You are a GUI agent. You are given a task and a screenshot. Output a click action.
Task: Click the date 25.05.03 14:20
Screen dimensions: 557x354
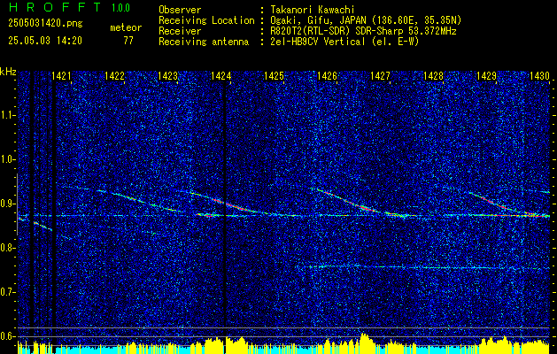(x=45, y=41)
